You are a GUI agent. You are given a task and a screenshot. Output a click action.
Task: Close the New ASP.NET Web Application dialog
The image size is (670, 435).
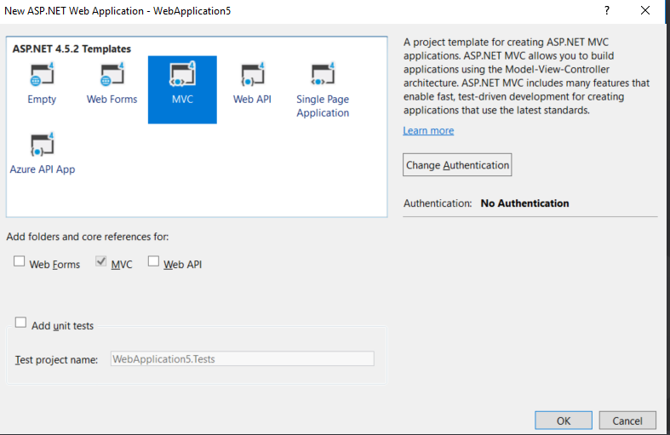645,11
